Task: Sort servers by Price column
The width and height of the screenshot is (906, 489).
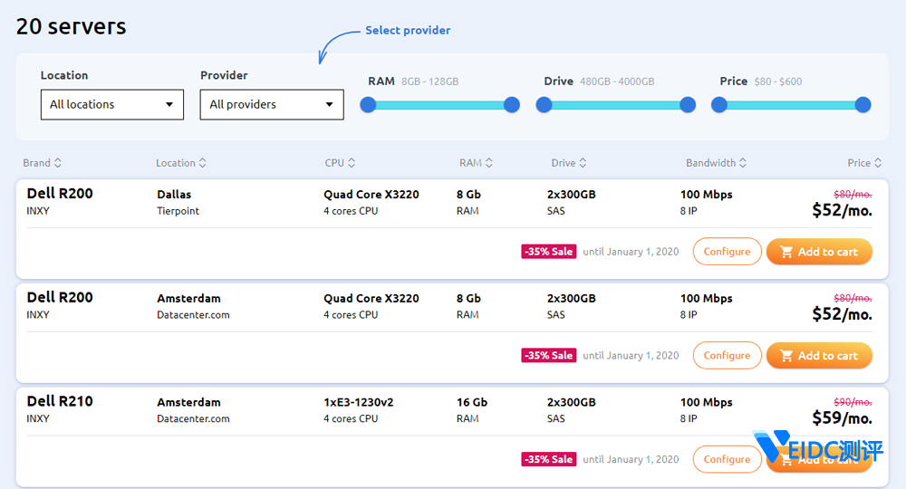Action: [x=864, y=163]
